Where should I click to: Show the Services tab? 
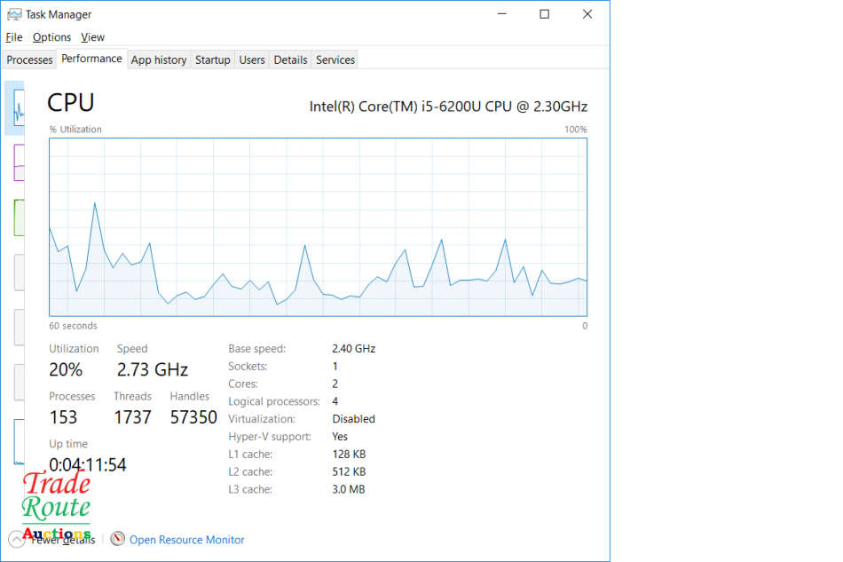[335, 60]
